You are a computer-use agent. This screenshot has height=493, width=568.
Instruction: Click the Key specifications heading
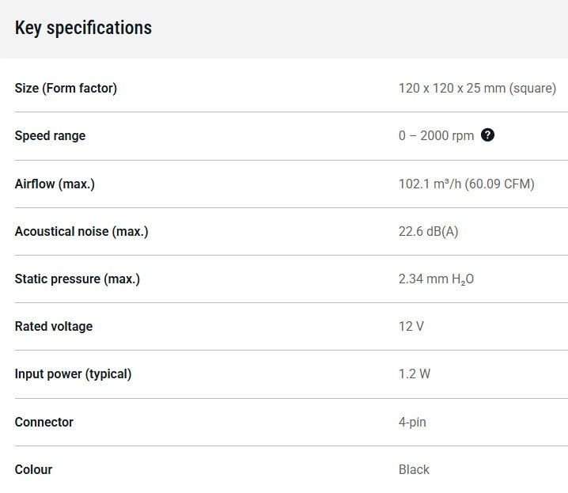pyautogui.click(x=83, y=28)
